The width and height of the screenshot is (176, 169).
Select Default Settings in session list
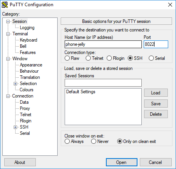point(81,92)
